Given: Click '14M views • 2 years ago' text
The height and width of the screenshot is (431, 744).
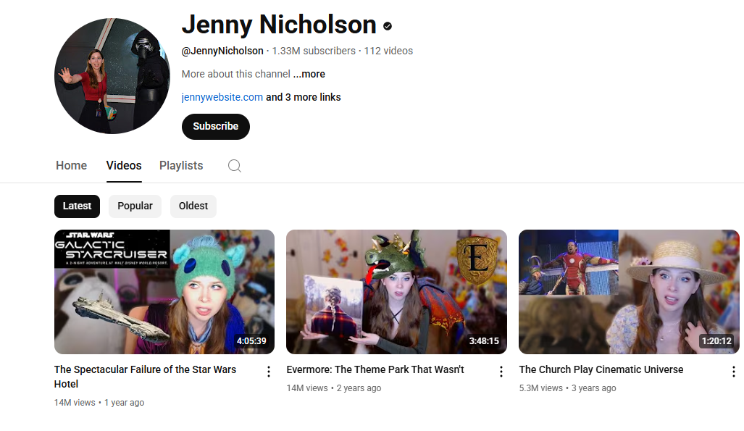Looking at the screenshot, I should [334, 388].
